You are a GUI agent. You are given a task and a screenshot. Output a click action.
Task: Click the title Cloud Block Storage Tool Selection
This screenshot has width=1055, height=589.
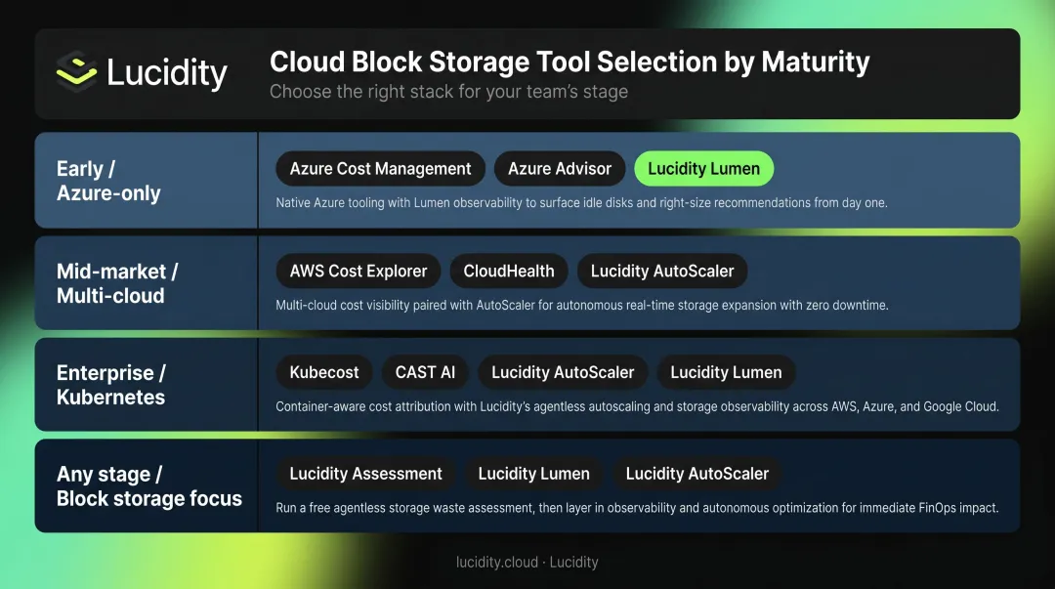[x=570, y=62]
